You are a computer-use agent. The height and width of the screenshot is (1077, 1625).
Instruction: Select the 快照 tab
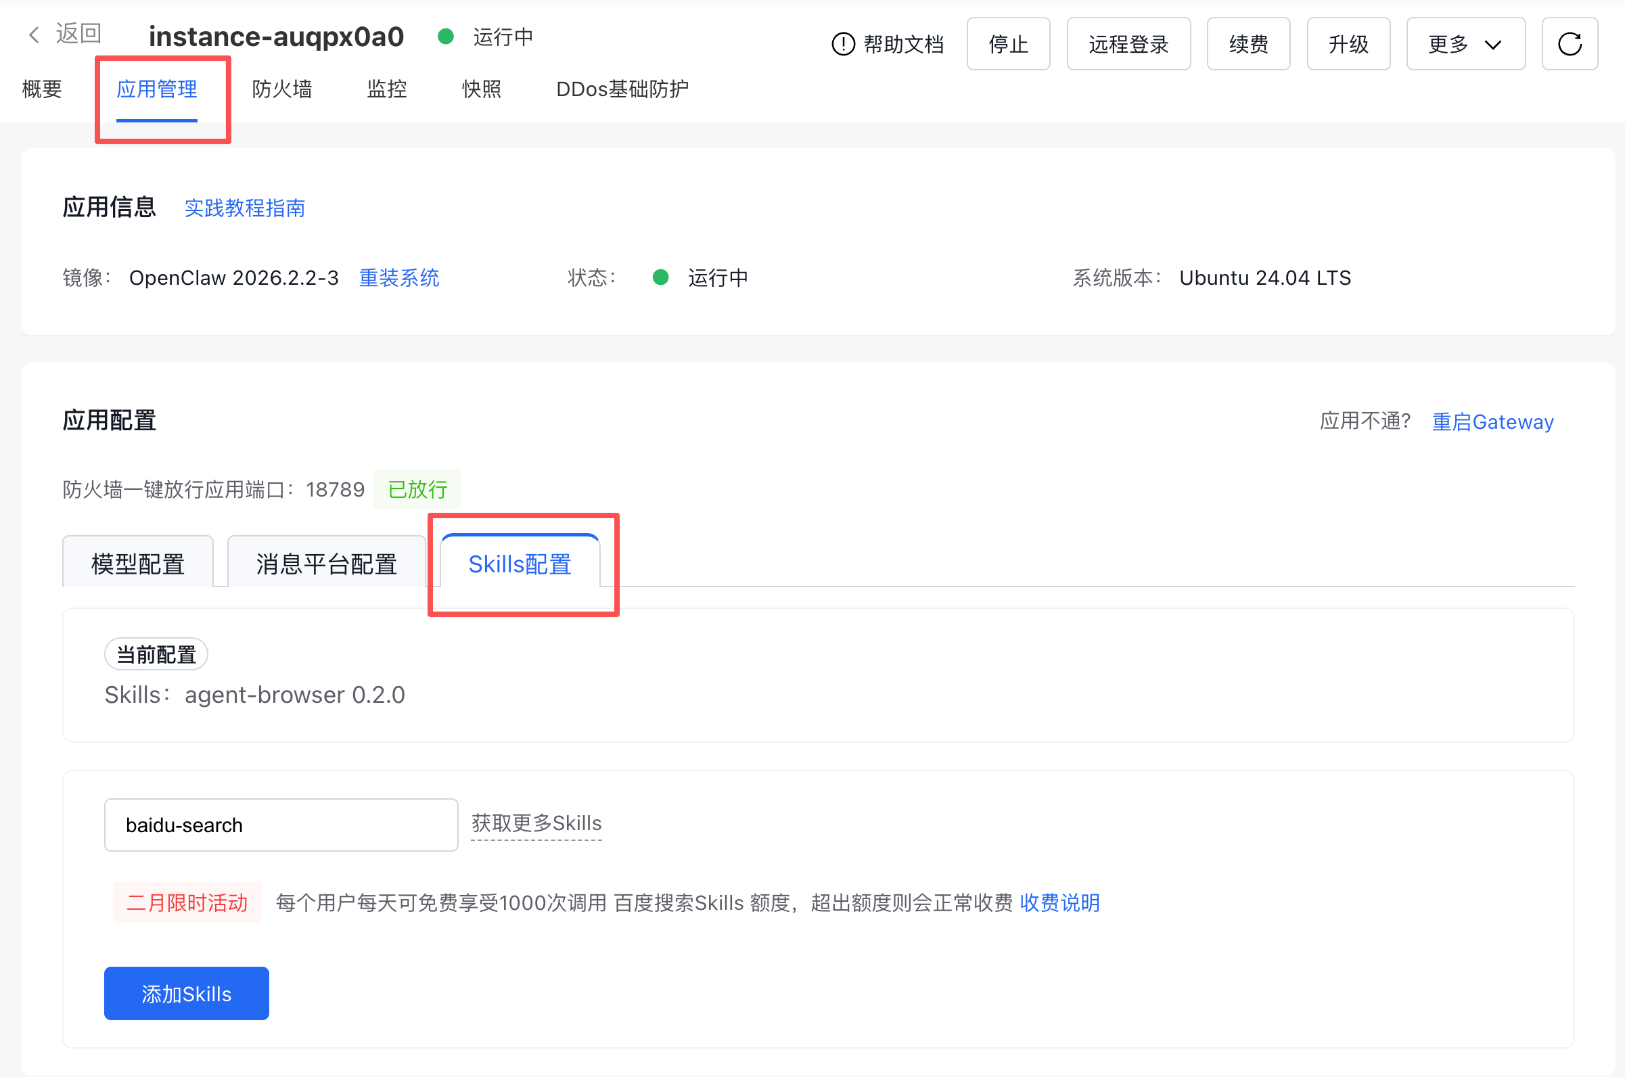click(482, 89)
